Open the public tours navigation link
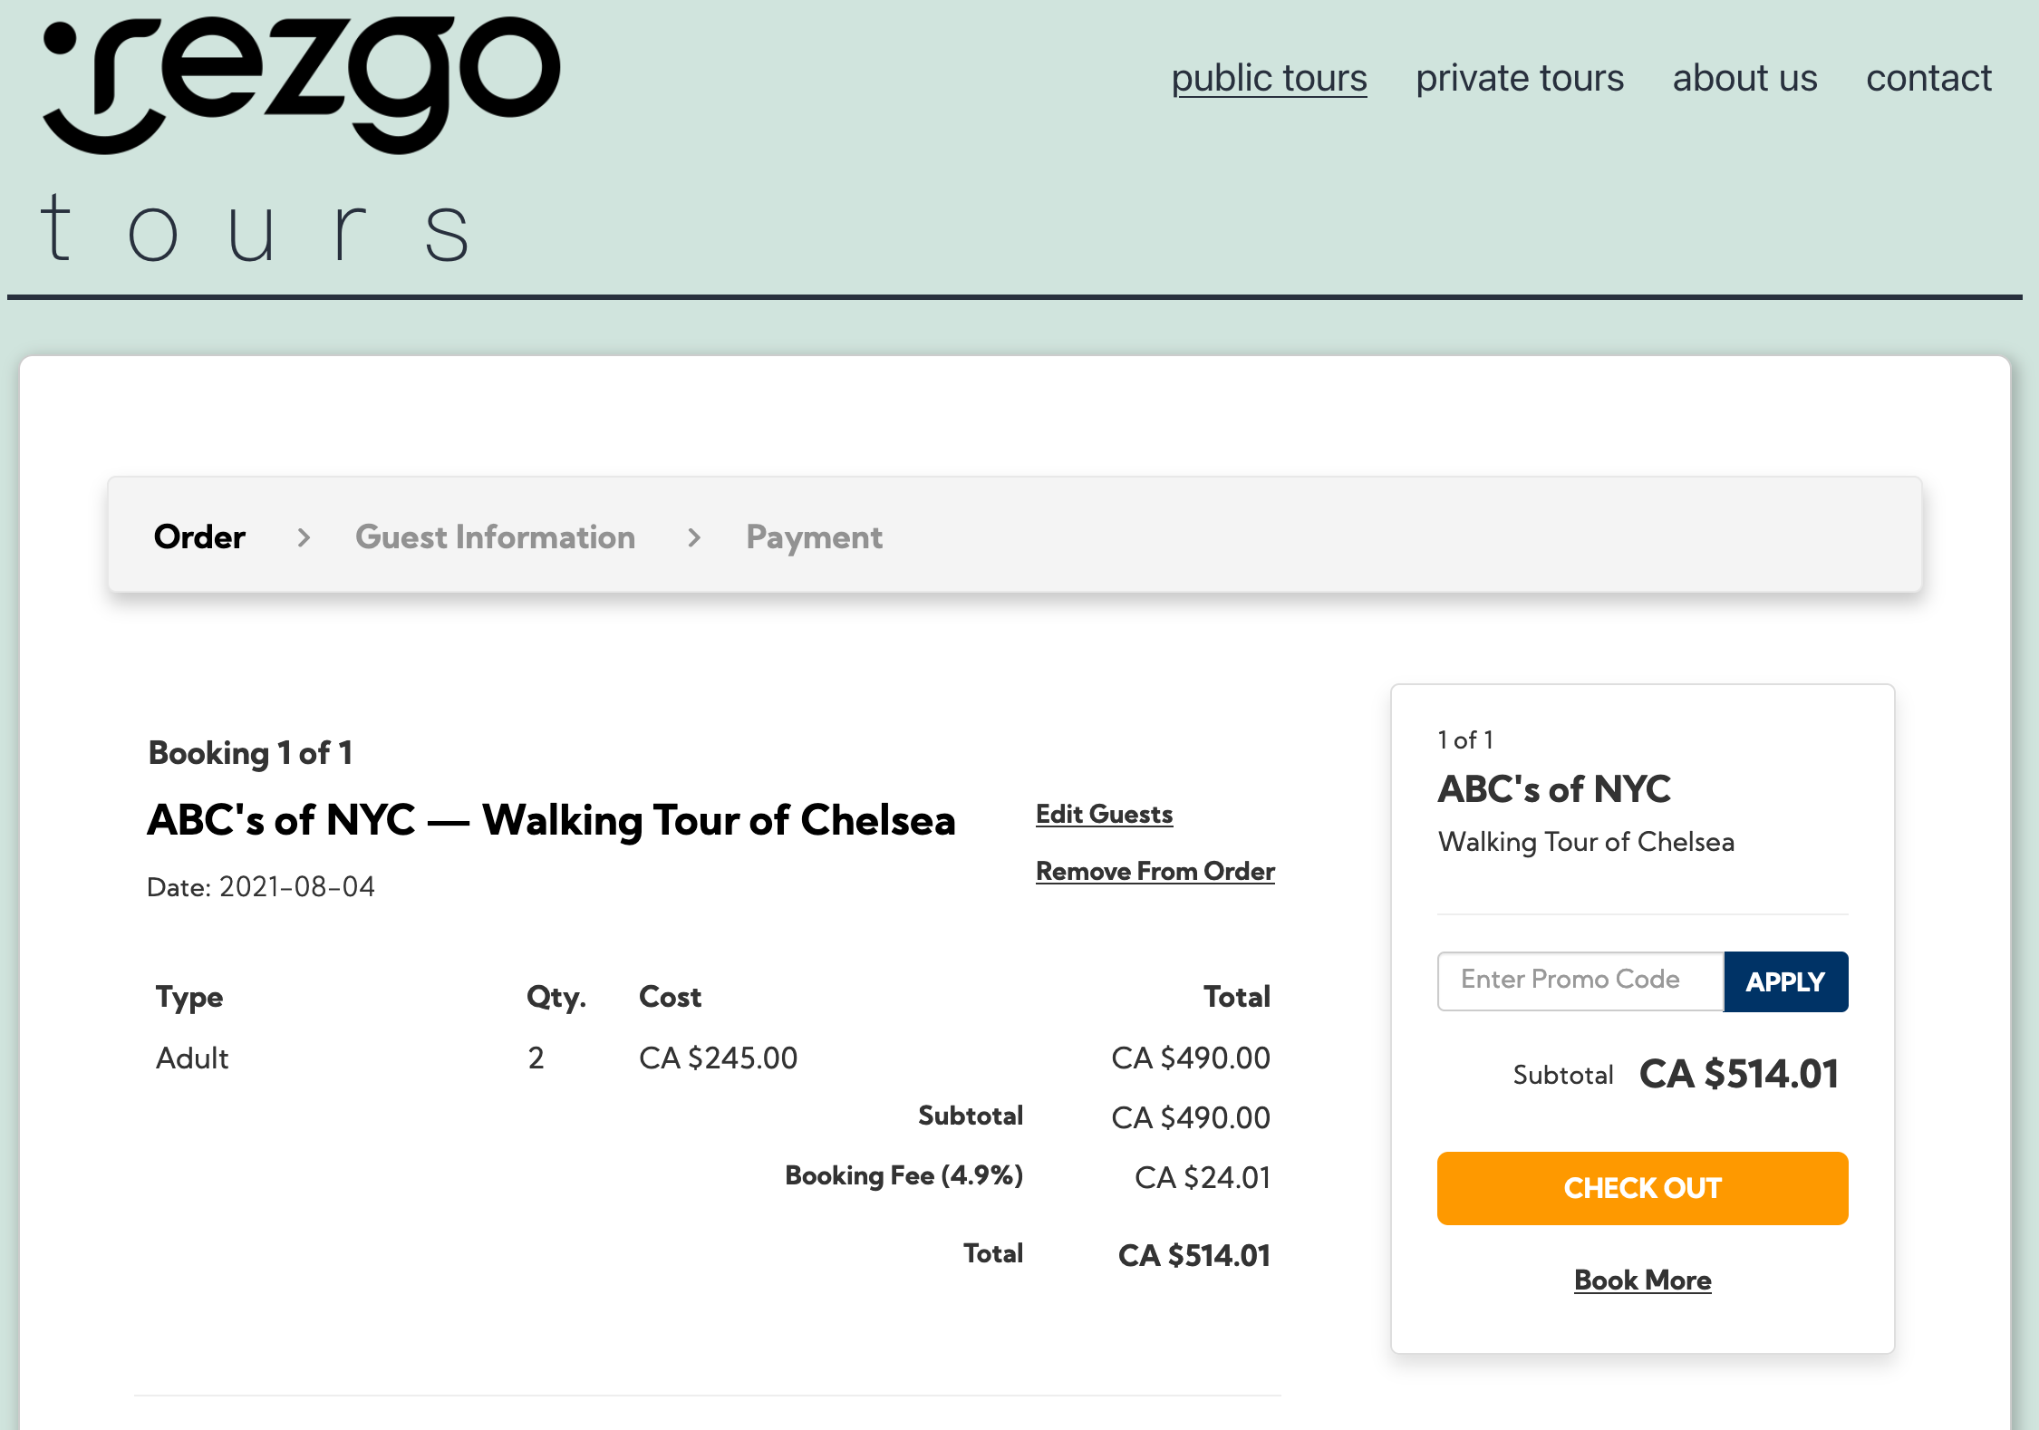Screen dimensions: 2039x1430 pos(1271,77)
